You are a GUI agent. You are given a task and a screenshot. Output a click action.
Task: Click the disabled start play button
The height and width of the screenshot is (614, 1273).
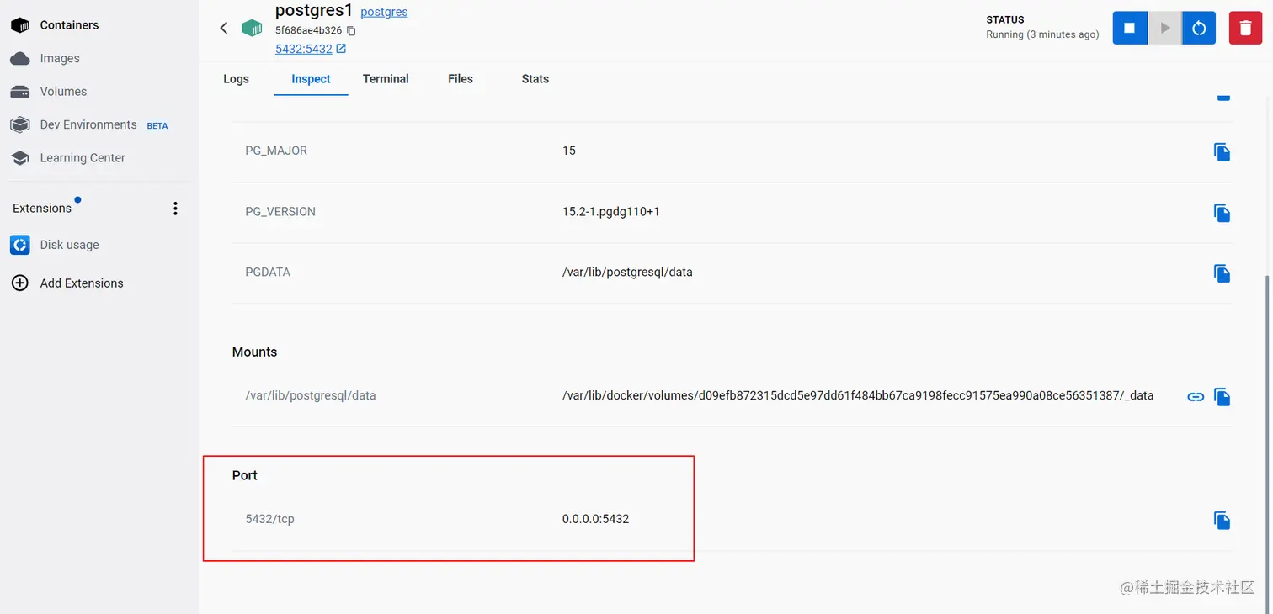click(x=1165, y=28)
